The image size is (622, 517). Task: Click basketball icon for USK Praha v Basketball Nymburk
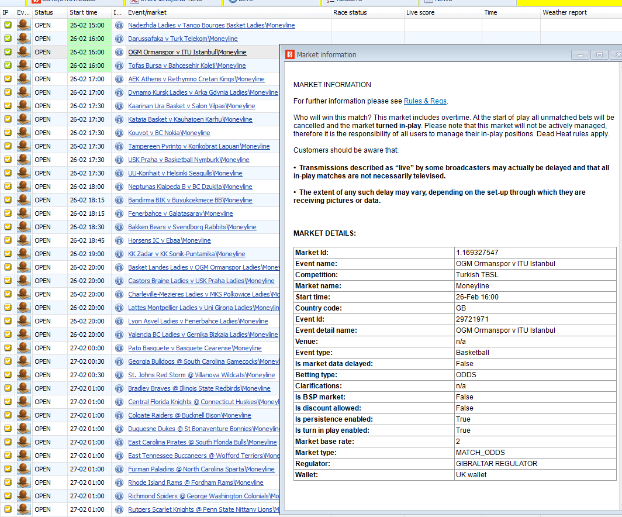24,160
